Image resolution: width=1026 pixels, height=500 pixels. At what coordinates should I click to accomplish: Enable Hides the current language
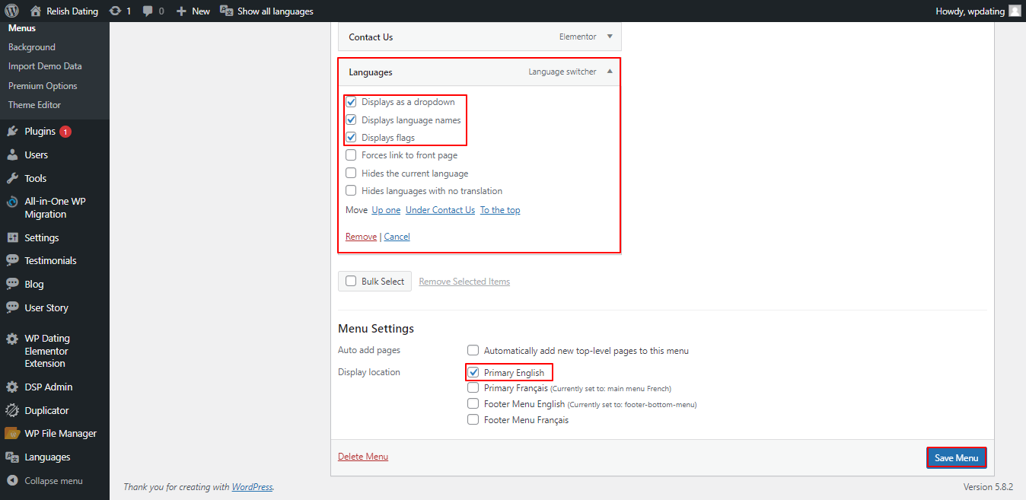351,173
